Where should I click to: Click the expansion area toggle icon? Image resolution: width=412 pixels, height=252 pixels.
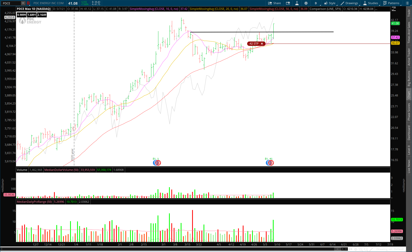click(350, 249)
